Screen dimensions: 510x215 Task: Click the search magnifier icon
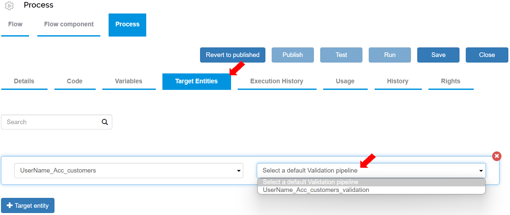[105, 122]
